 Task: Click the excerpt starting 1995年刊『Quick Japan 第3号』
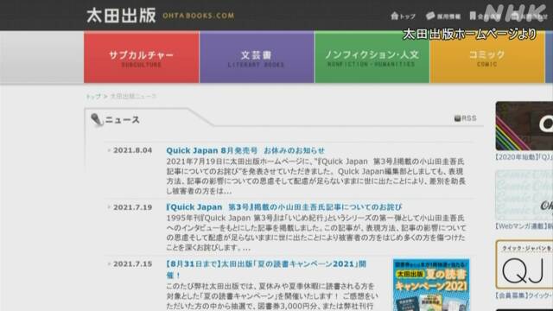point(316,232)
